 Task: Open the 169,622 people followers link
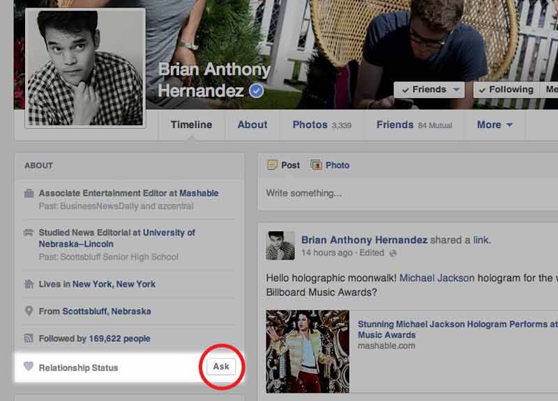pyautogui.click(x=119, y=339)
